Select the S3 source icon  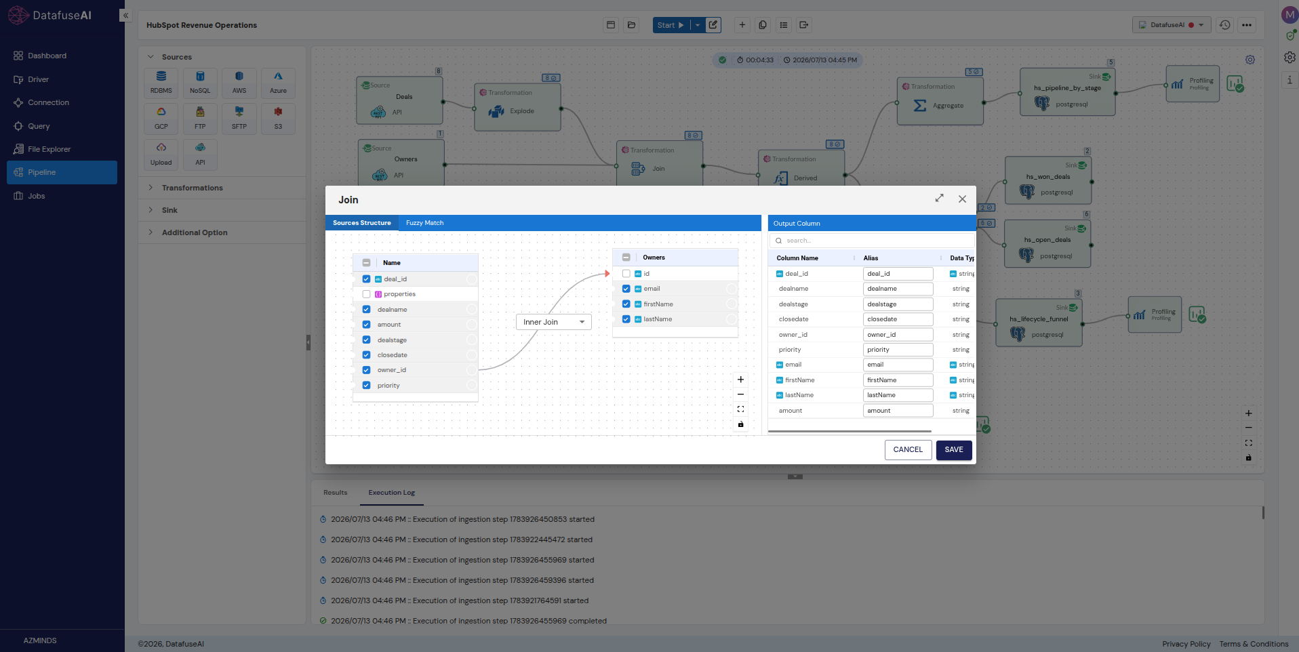click(278, 118)
